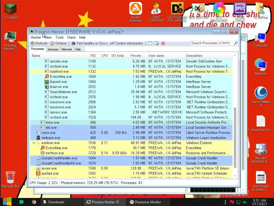Focus the Search Processes input field
274x206 pixels.
[212, 43]
